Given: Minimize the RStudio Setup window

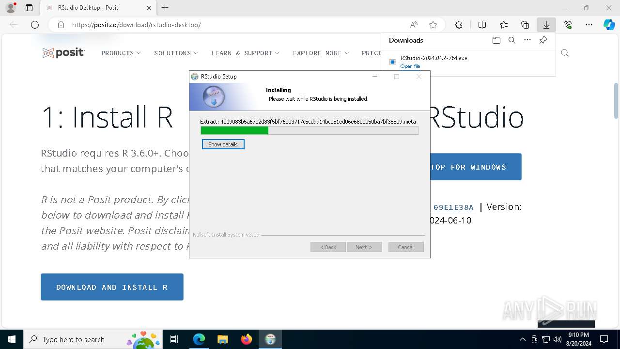Looking at the screenshot, I should click(375, 77).
